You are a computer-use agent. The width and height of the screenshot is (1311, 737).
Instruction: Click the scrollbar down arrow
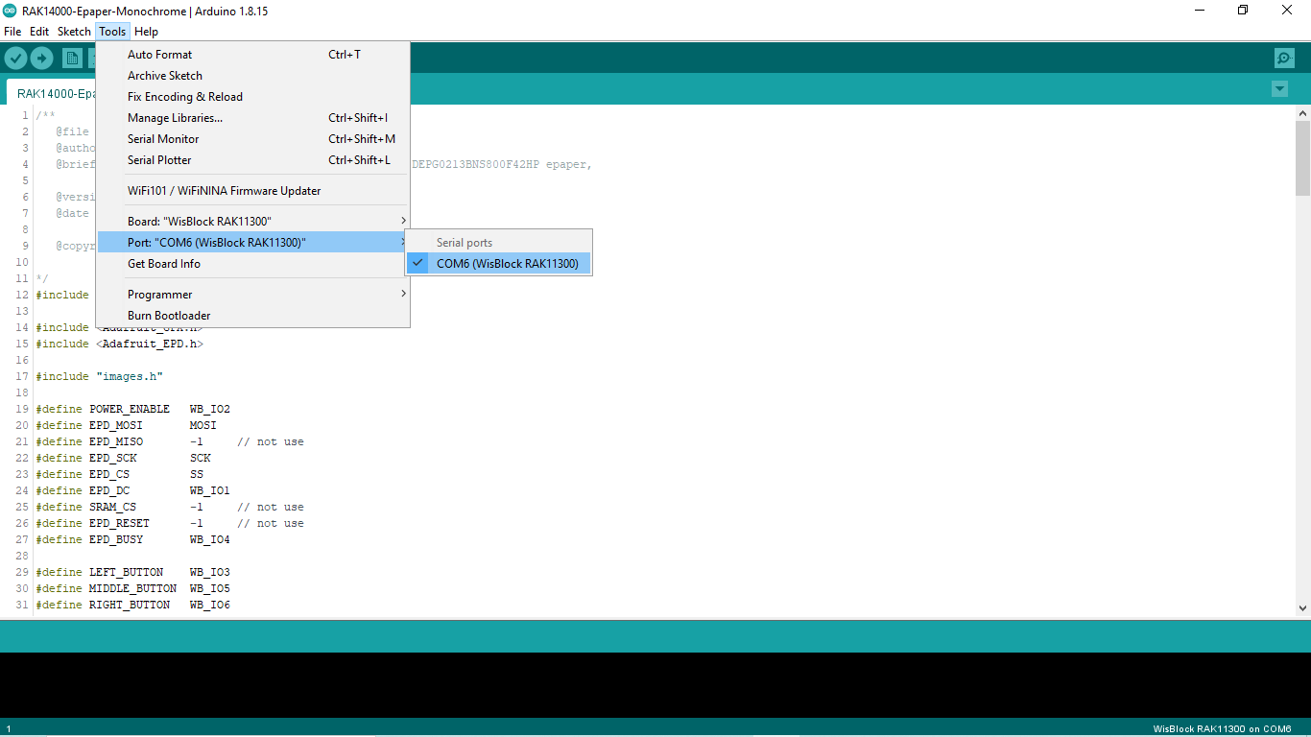pyautogui.click(x=1302, y=607)
